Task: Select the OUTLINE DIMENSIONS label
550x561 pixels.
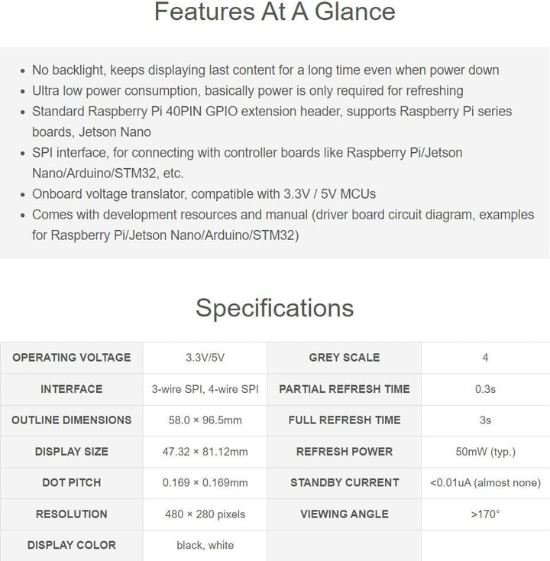Action: click(x=72, y=420)
